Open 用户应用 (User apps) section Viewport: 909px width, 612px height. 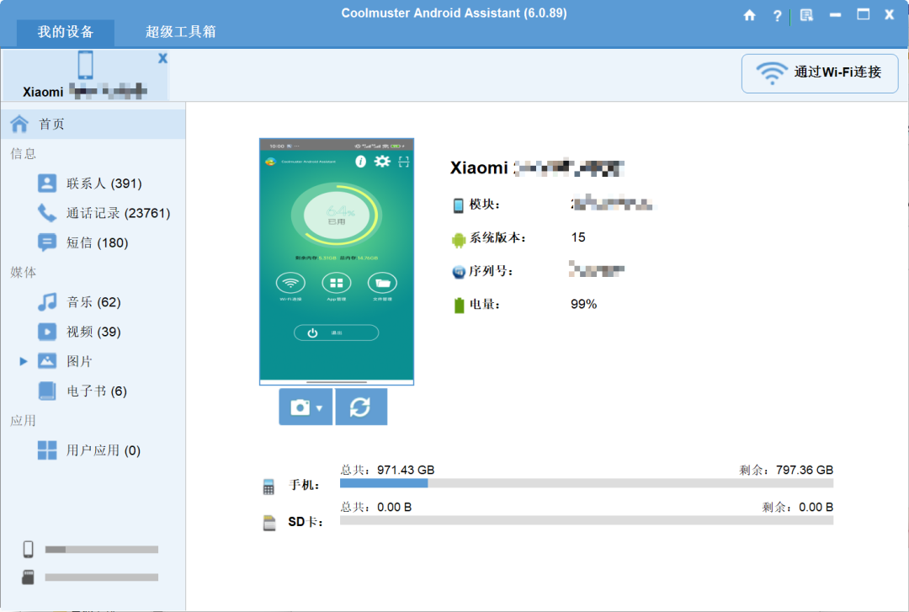[95, 450]
